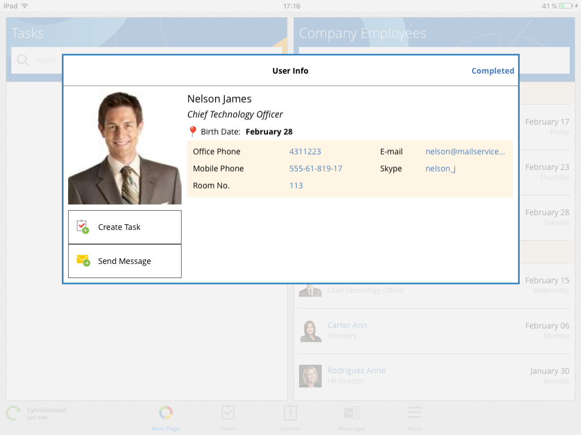Click the Send Message envelope icon

(x=83, y=261)
